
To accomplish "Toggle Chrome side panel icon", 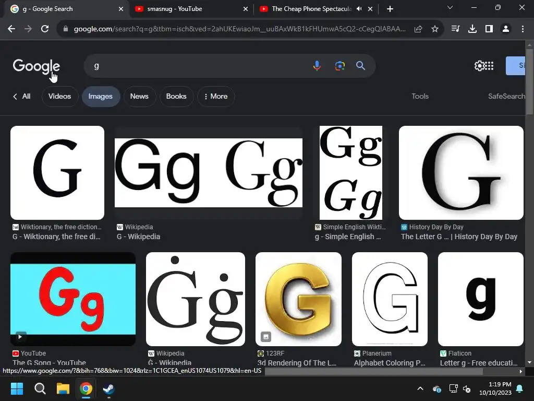I will point(489,29).
